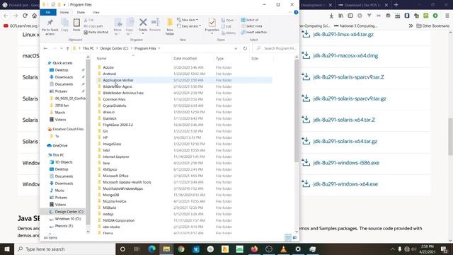Open Easy access dropdown in ribbon
The image size is (453, 255).
point(189,26)
